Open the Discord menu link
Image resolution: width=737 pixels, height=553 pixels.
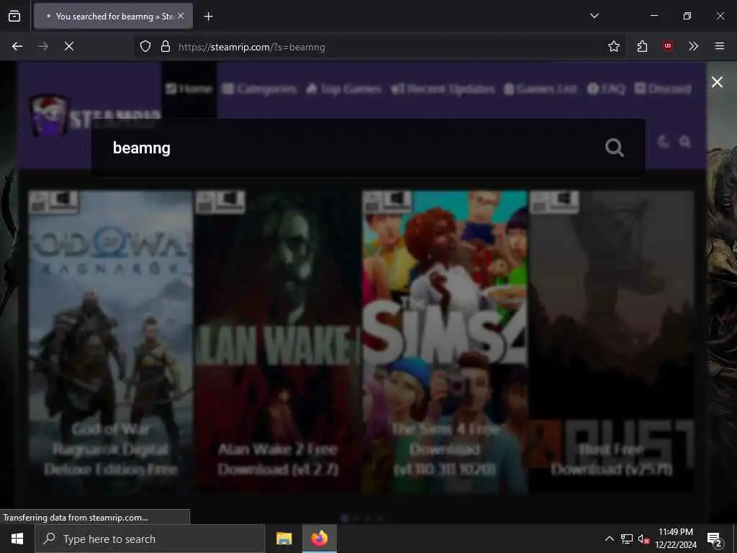(x=663, y=89)
